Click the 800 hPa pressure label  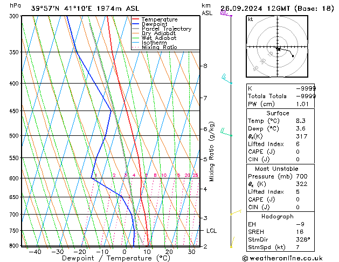(15, 246)
